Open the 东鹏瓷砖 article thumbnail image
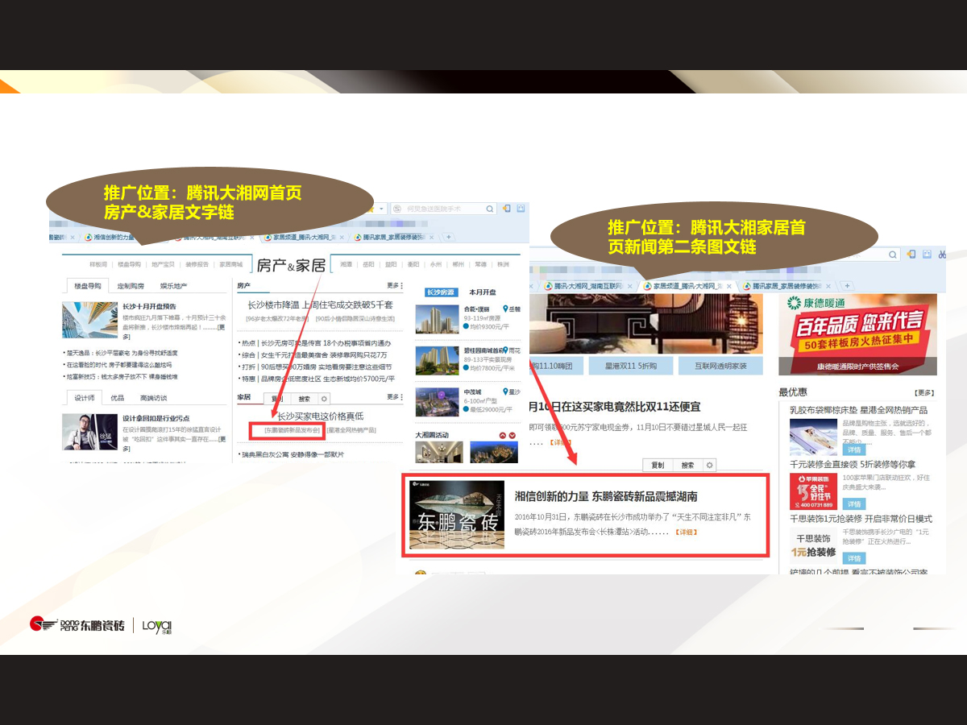This screenshot has height=725, width=967. tap(457, 515)
